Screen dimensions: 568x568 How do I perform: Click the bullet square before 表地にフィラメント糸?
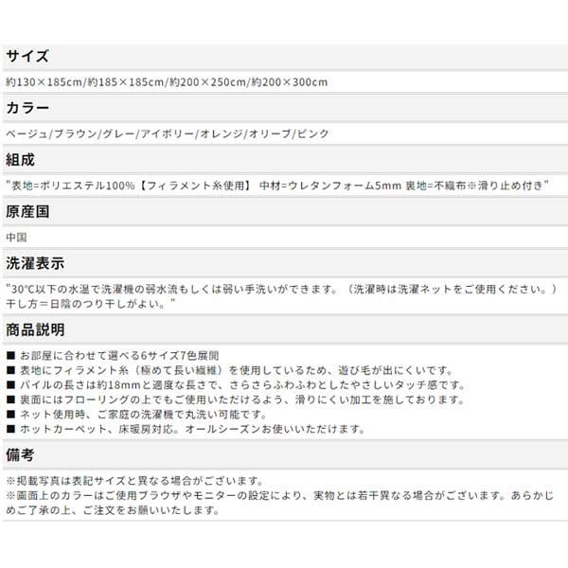10,370
